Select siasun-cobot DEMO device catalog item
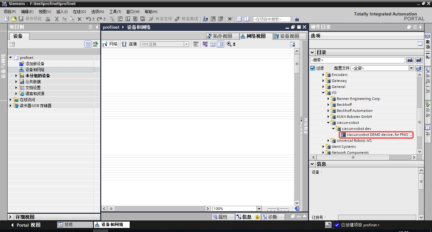Image resolution: width=432 pixels, height=232 pixels. 376,135
